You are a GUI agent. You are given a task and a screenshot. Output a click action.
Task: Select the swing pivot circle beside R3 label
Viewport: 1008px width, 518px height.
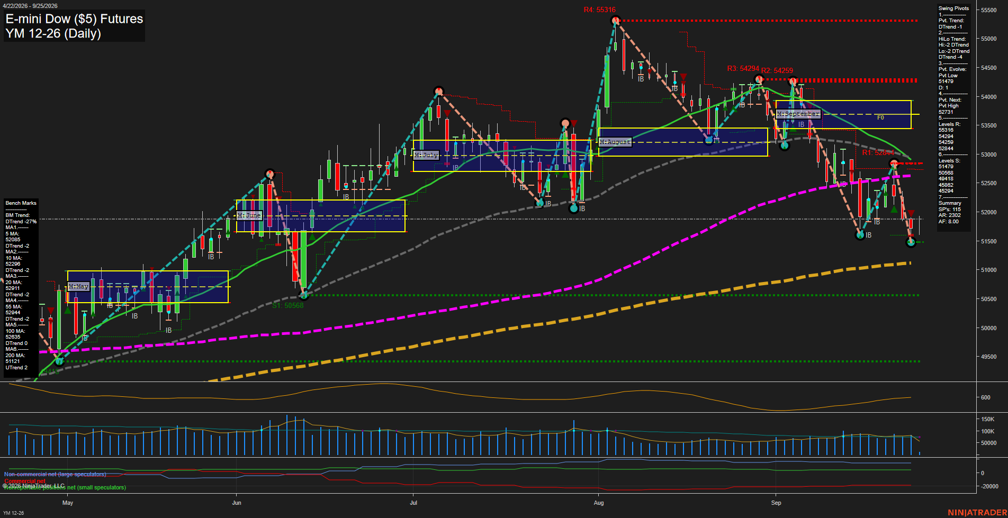[759, 79]
